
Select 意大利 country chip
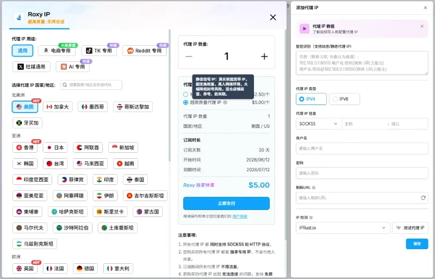coord(118,269)
